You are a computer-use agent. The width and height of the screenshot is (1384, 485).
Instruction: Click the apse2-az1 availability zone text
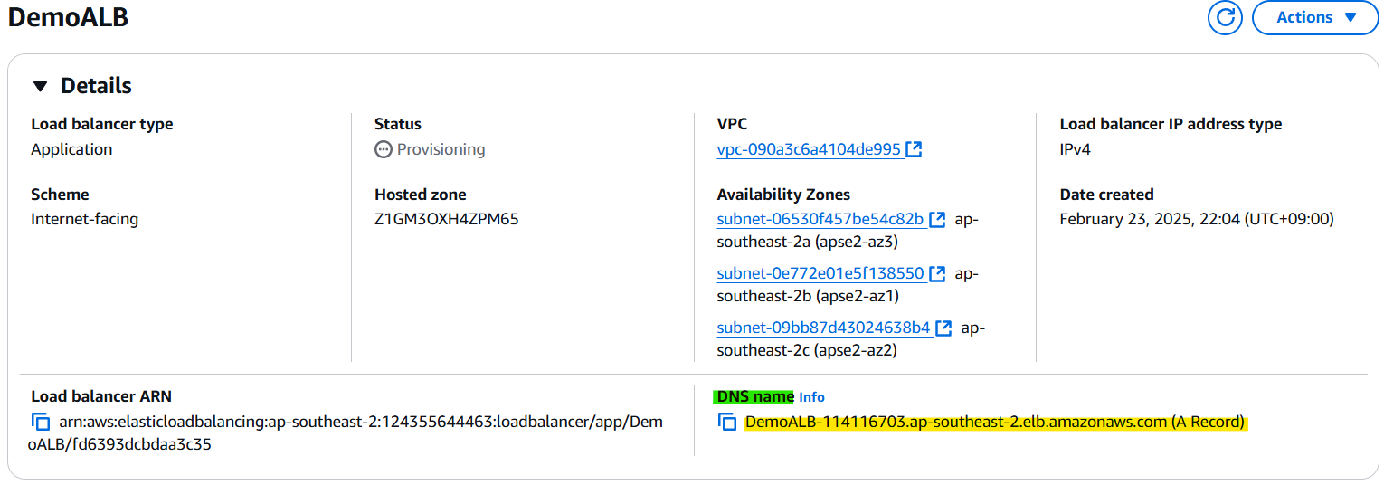click(x=858, y=297)
